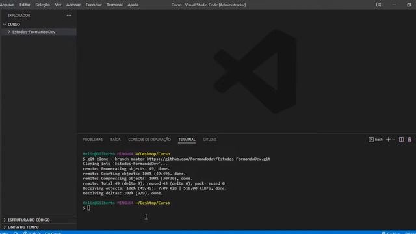The width and height of the screenshot is (416, 234).
Task: Click 'remote: Compressing objects' output line
Action: click(137, 178)
